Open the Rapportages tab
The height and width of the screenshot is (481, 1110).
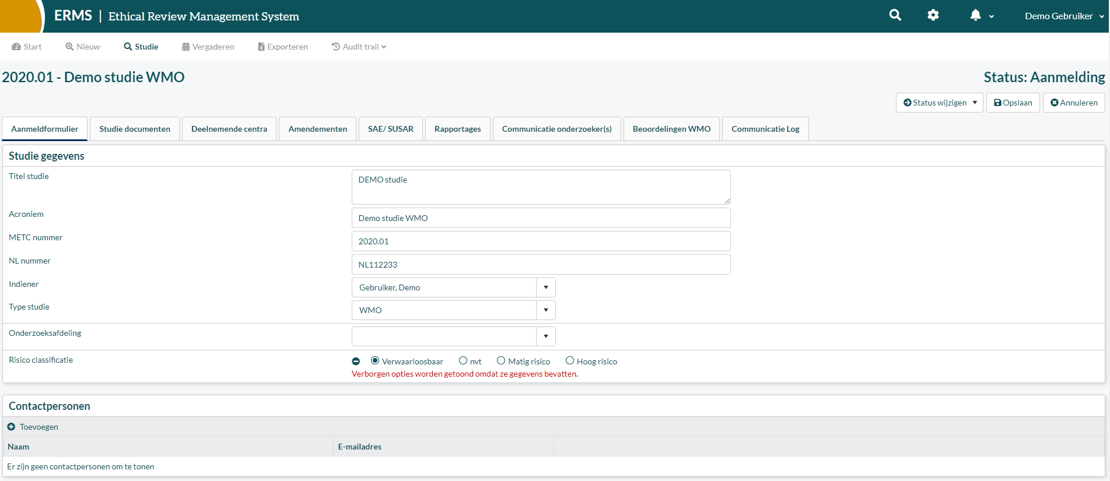pos(458,129)
